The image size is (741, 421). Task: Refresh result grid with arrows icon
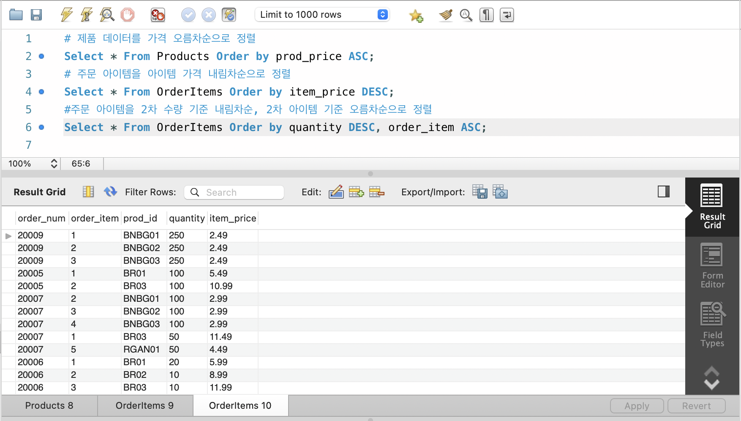(110, 192)
